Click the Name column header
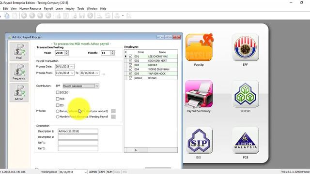Screen dimensions: 310x174 (163, 52)
